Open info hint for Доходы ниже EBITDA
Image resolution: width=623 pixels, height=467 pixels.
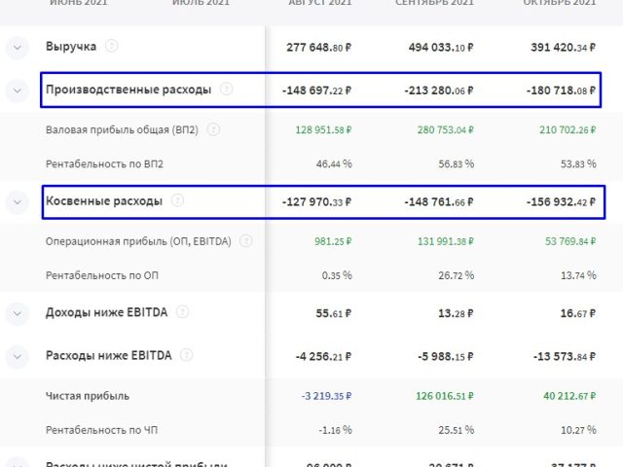click(182, 312)
